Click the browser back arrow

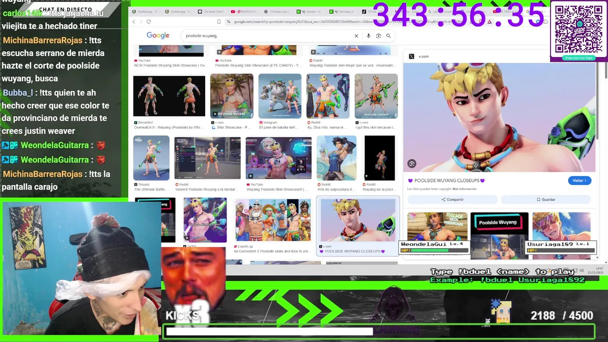point(134,21)
